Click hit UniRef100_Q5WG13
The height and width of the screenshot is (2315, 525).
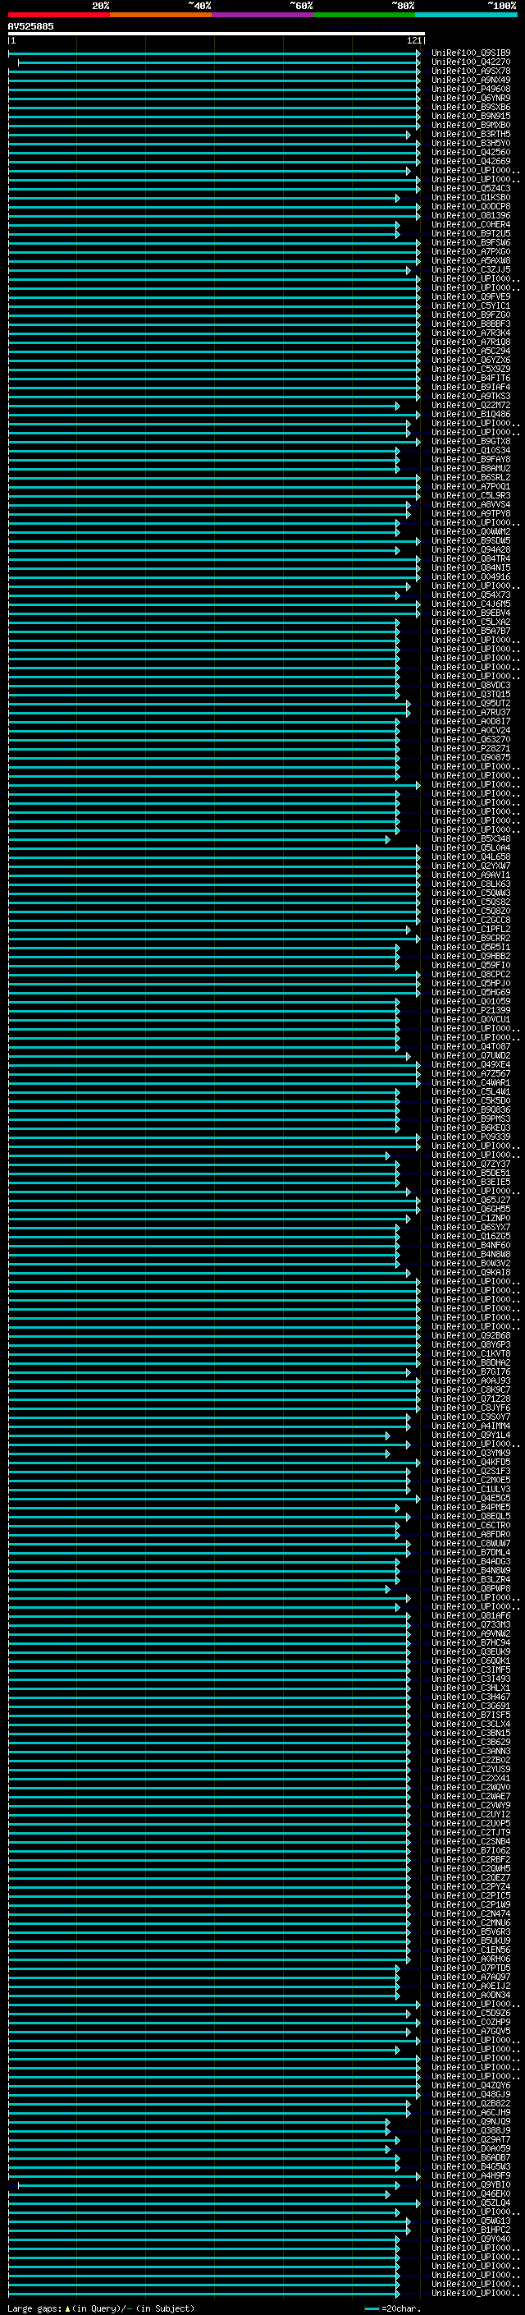[x=471, y=2221]
